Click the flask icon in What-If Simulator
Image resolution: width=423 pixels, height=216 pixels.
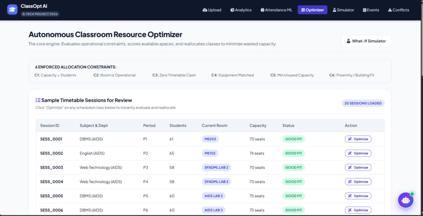348,41
